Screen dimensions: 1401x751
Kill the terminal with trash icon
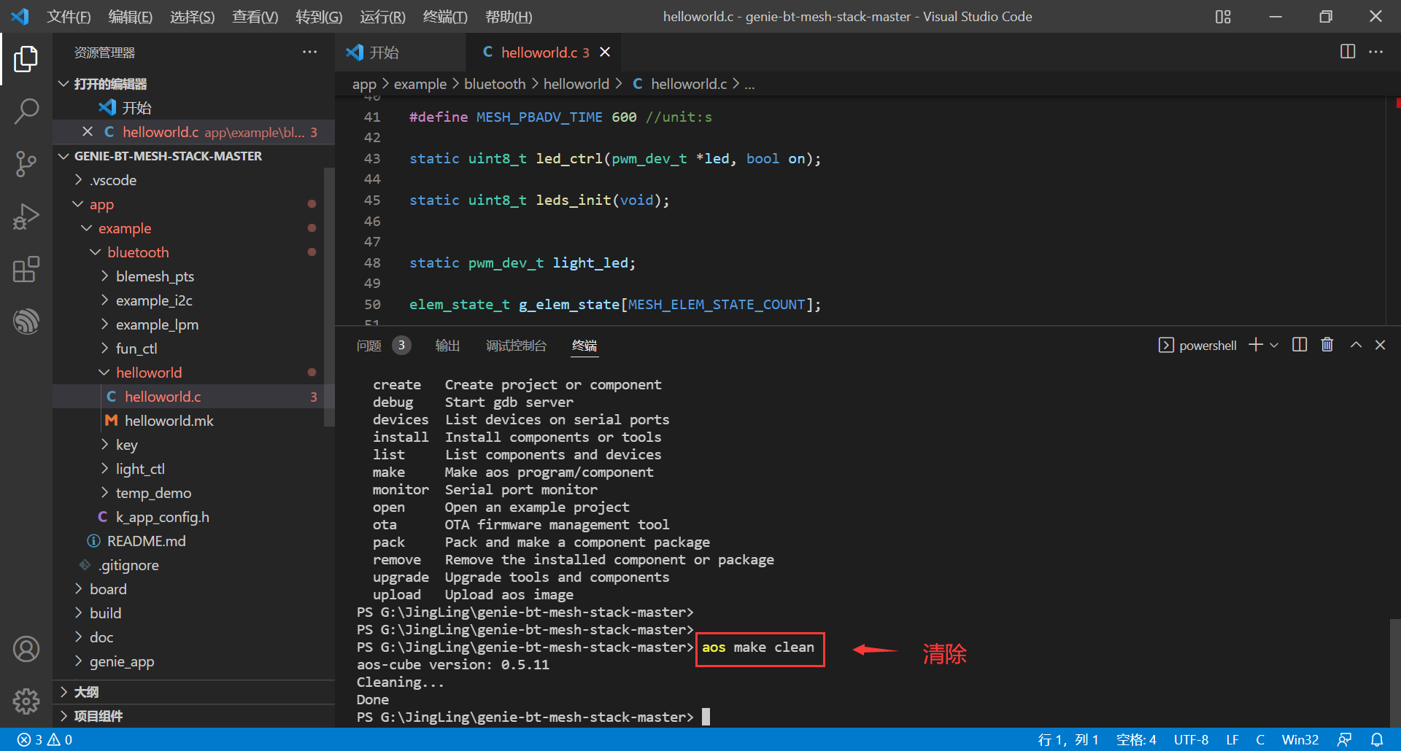(x=1327, y=345)
